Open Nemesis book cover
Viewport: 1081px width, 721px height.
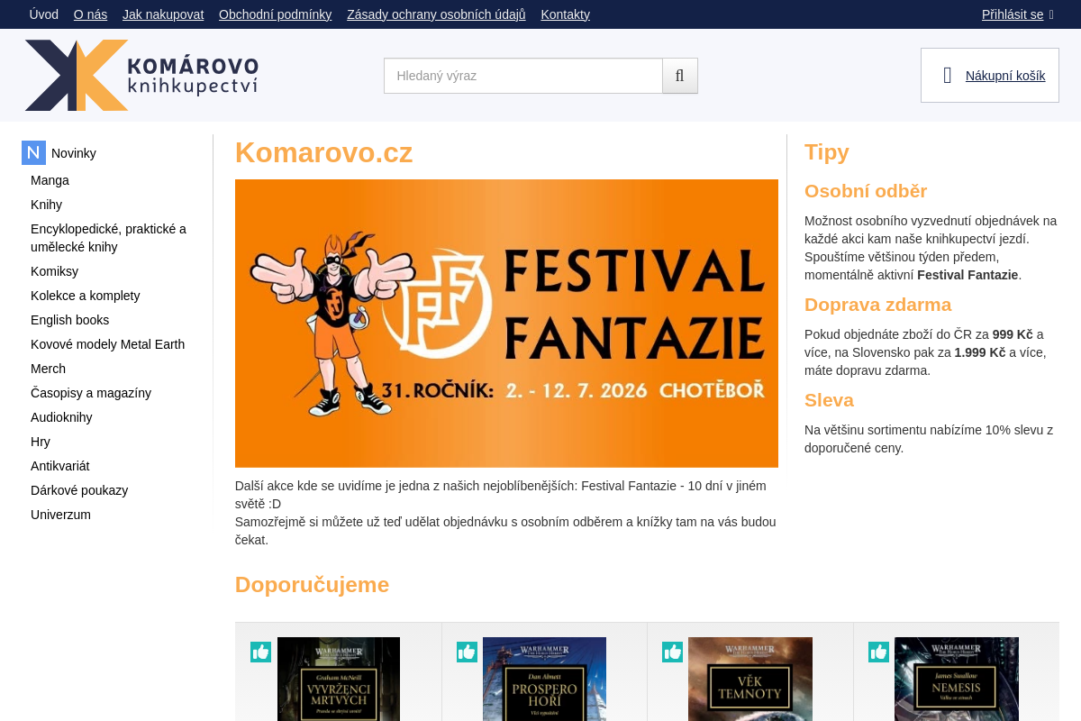(957, 679)
